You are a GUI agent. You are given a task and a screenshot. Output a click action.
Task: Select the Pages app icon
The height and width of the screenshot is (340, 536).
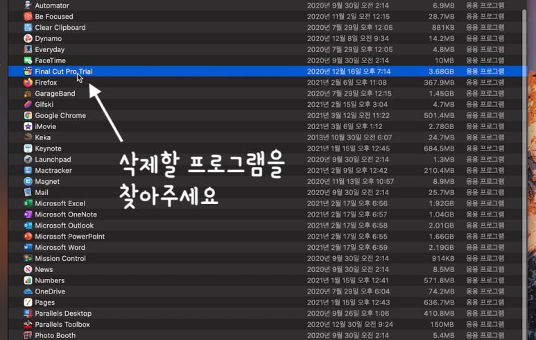[x=28, y=303]
